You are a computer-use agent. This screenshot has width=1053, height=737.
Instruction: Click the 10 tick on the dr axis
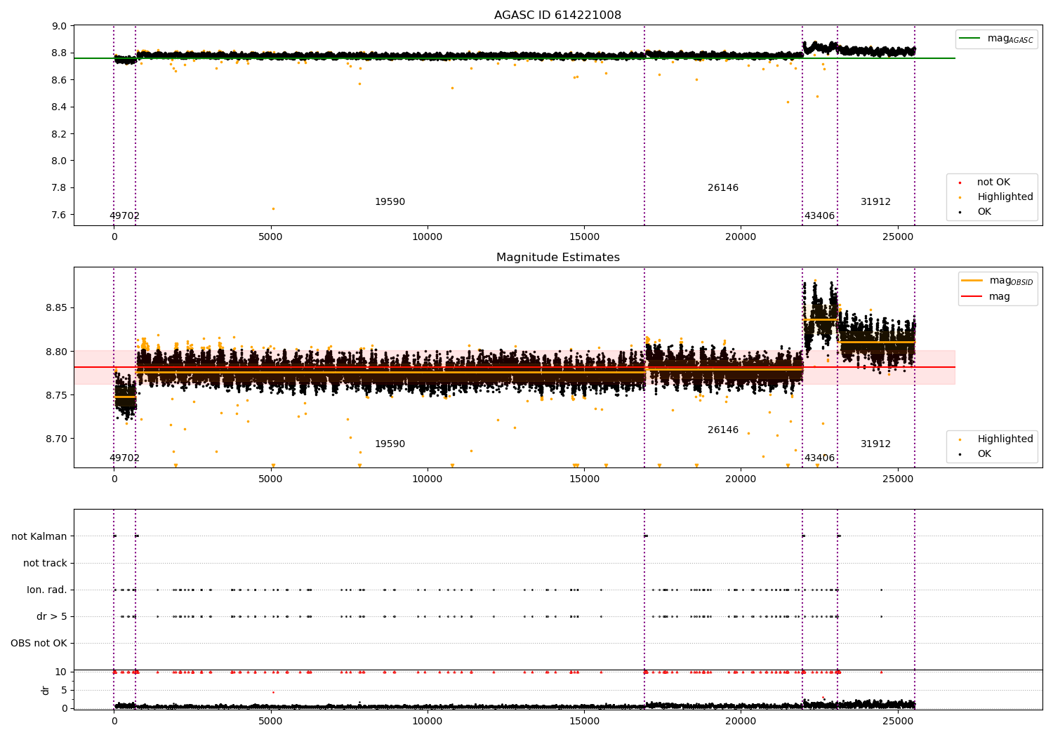[x=61, y=672]
